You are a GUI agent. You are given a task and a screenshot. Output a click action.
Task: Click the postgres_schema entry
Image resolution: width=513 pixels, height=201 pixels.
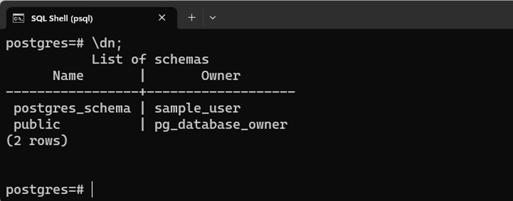point(72,108)
